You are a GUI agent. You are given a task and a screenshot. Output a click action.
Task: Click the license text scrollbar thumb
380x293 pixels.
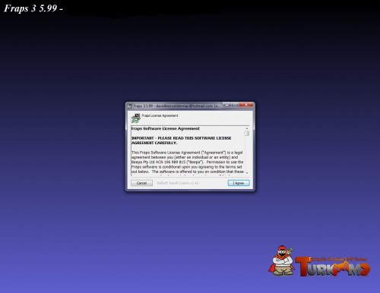pos(247,133)
